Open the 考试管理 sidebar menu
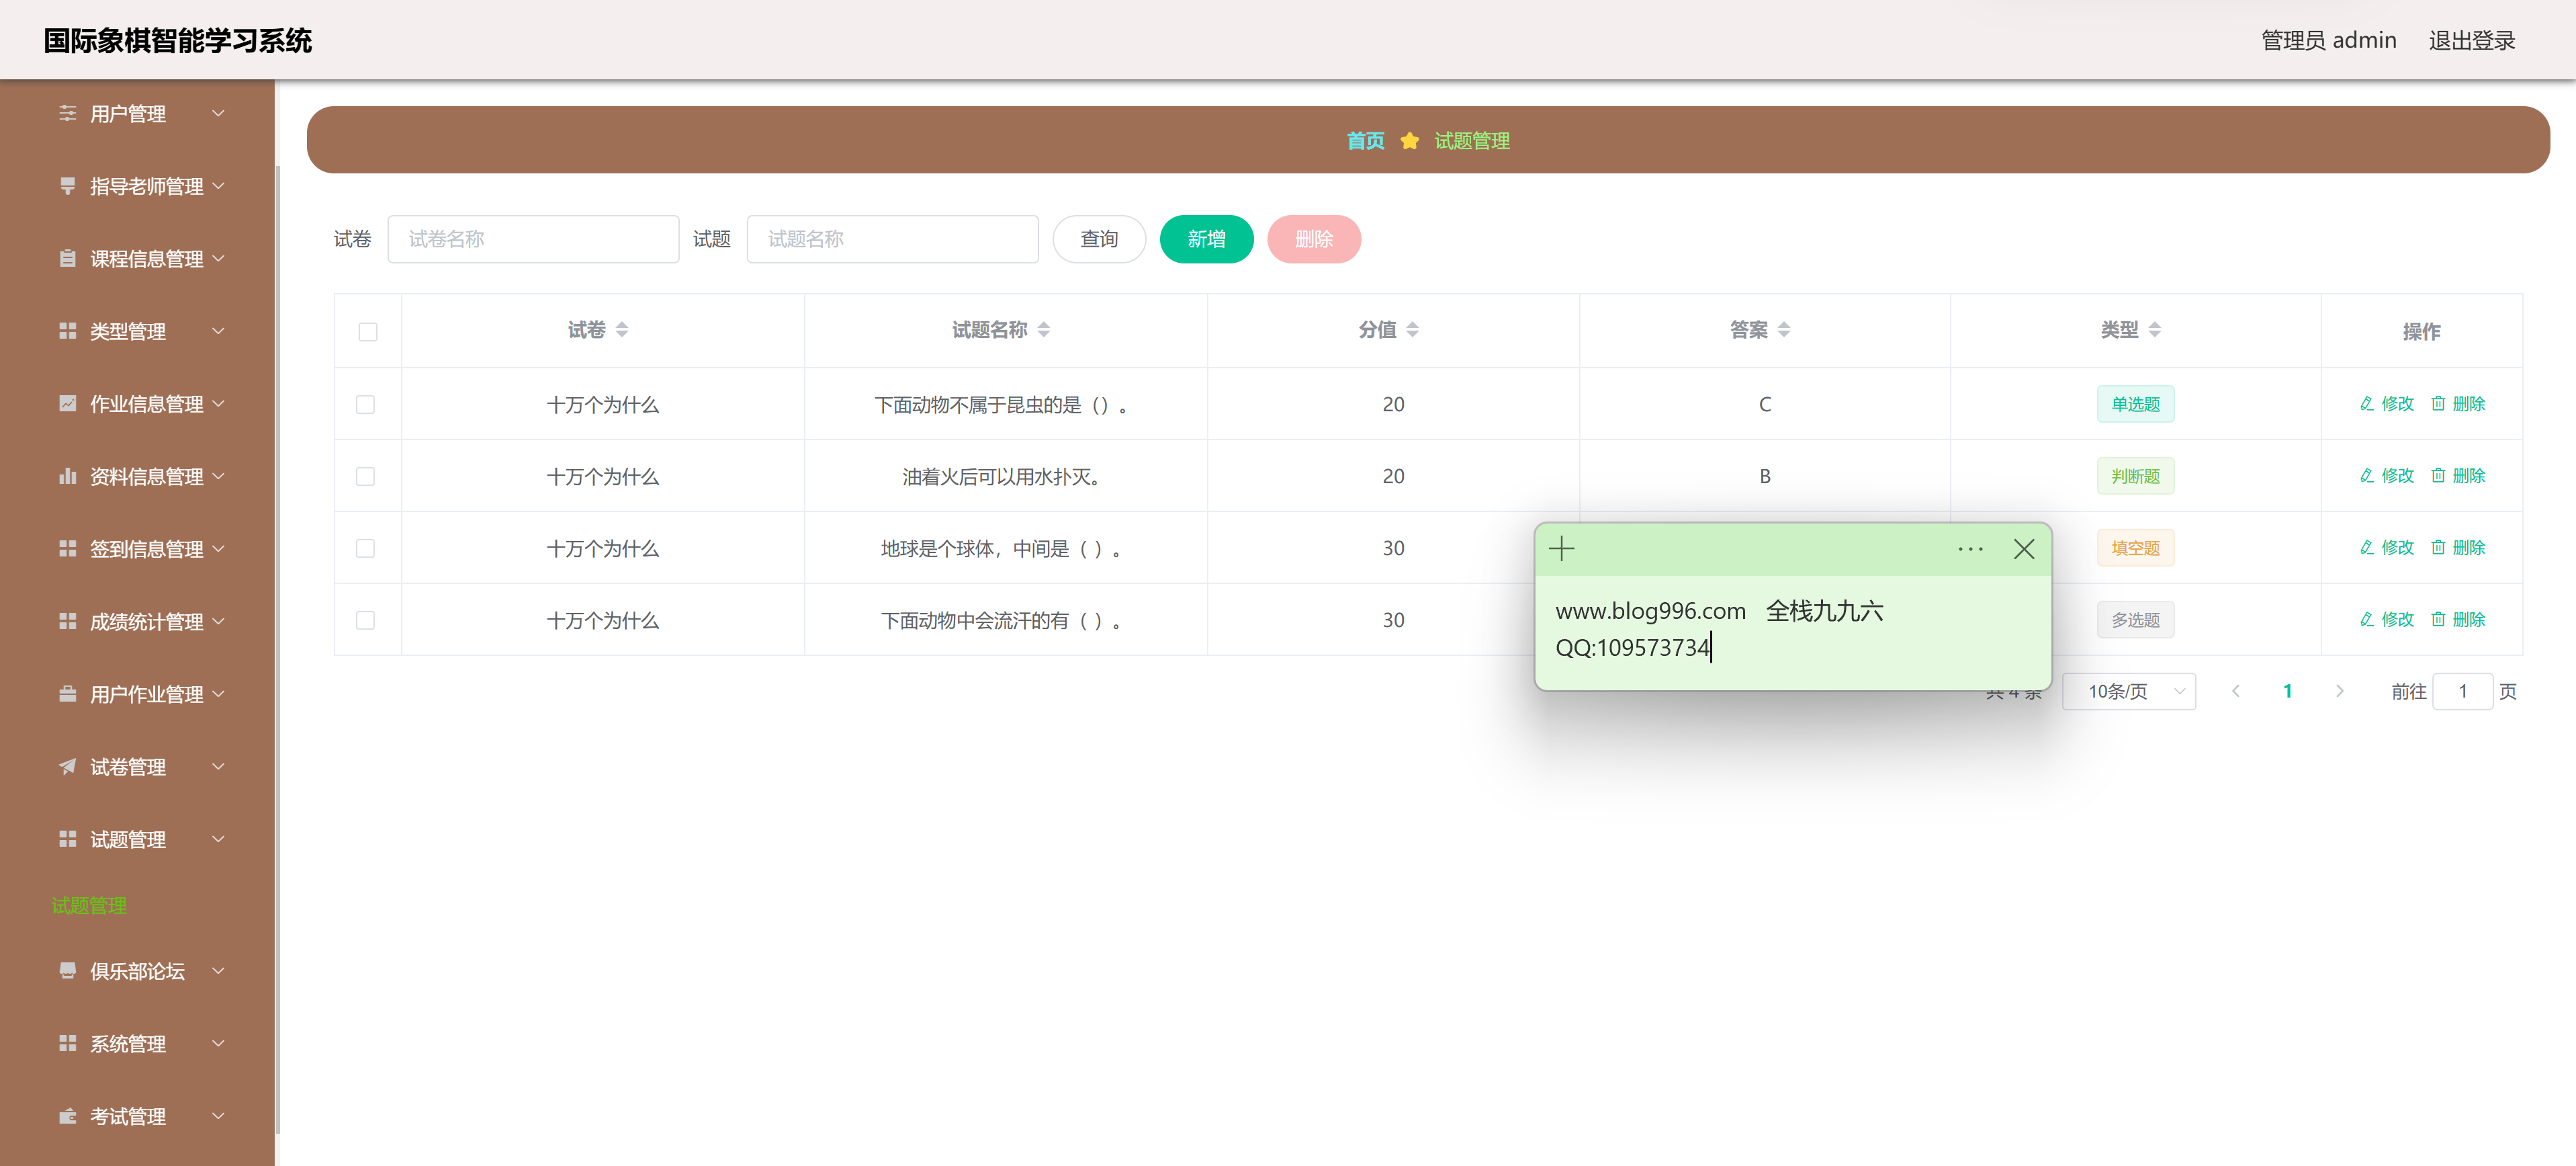The height and width of the screenshot is (1166, 2576). click(x=140, y=1116)
